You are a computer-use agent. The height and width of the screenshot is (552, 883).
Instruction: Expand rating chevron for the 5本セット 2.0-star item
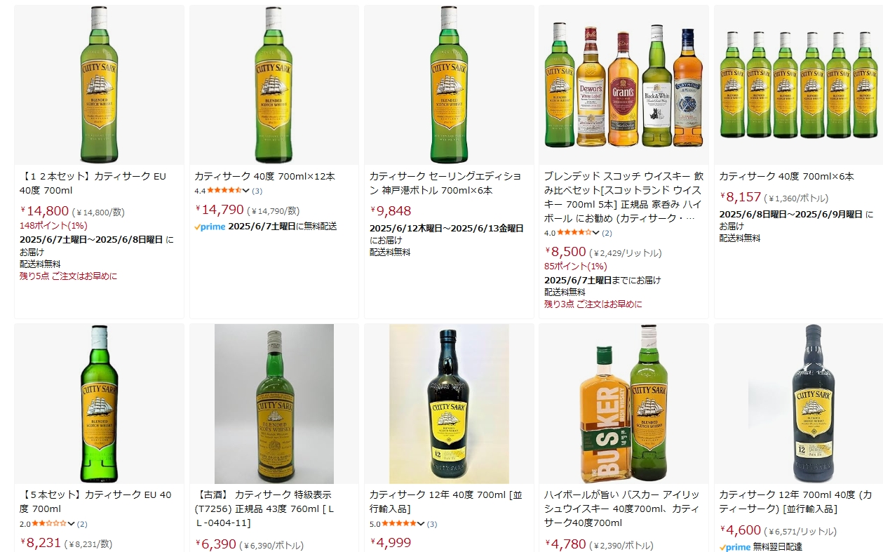tap(72, 523)
